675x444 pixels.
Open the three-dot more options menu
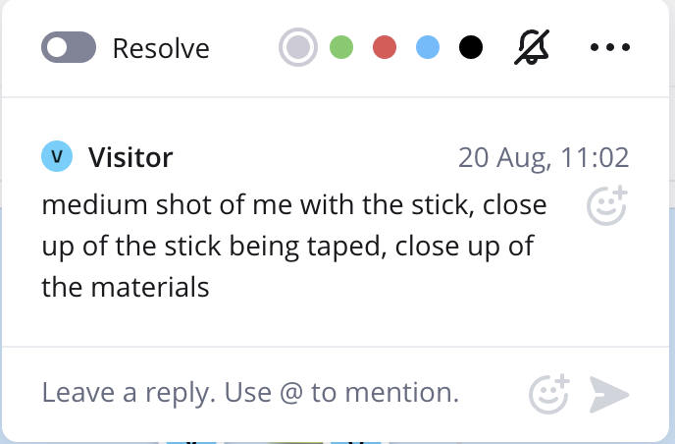tap(609, 47)
